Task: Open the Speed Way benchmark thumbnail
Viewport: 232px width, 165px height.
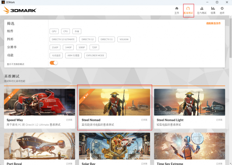Action: point(40,102)
